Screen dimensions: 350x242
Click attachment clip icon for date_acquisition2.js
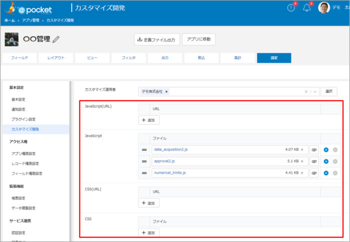pos(314,149)
